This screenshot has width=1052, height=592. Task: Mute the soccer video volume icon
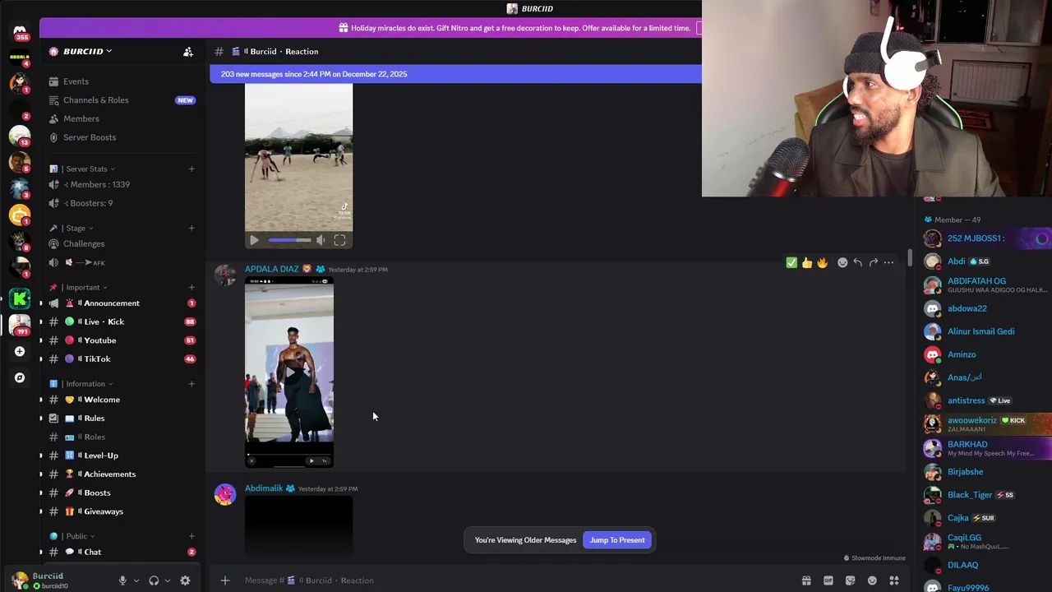point(321,240)
